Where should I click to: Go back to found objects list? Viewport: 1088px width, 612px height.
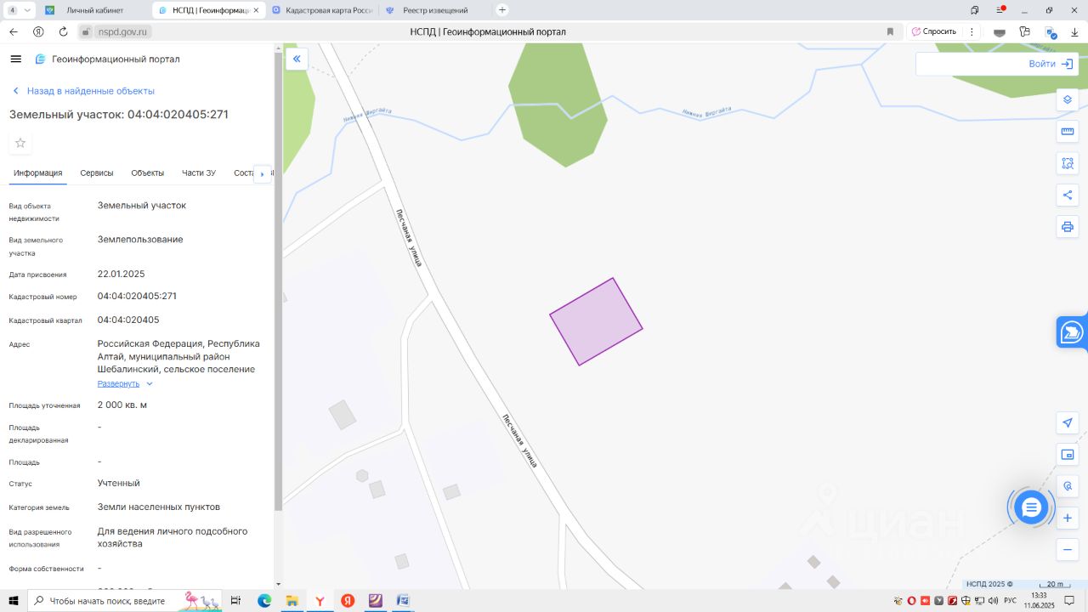tap(82, 91)
